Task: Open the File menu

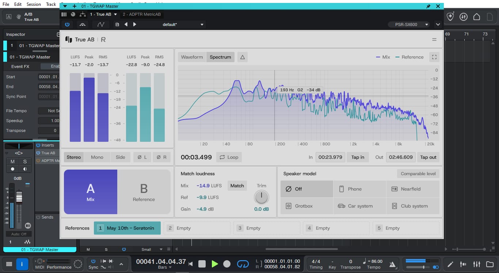Action: click(x=6, y=4)
